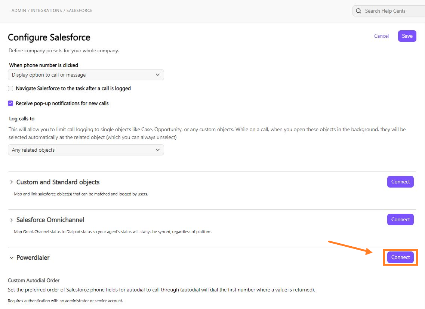Go to INTEGRATIONS breadcrumb
This screenshot has height=309, width=425.
click(x=46, y=10)
